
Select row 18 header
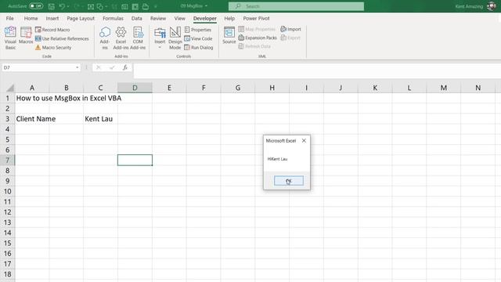[7, 274]
